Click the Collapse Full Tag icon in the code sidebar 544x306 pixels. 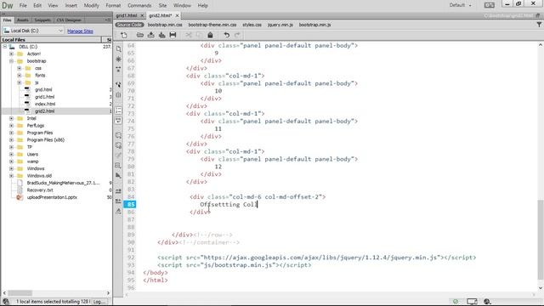(x=118, y=70)
